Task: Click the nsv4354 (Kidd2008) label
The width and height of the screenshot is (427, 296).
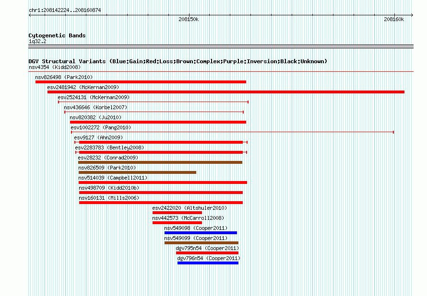Action: [55, 67]
